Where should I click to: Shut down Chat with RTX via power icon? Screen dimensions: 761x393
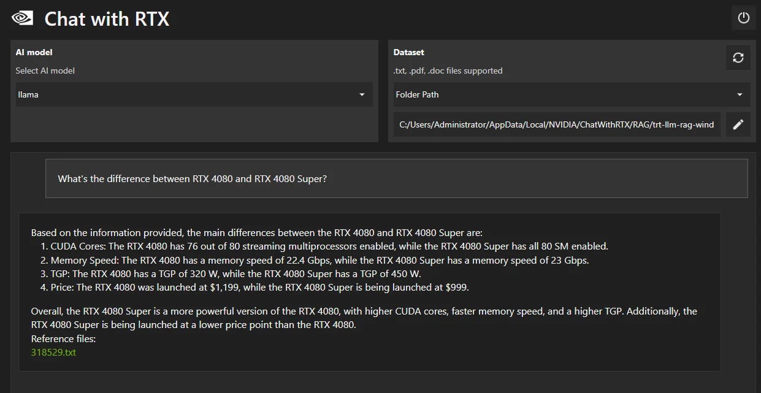(743, 18)
